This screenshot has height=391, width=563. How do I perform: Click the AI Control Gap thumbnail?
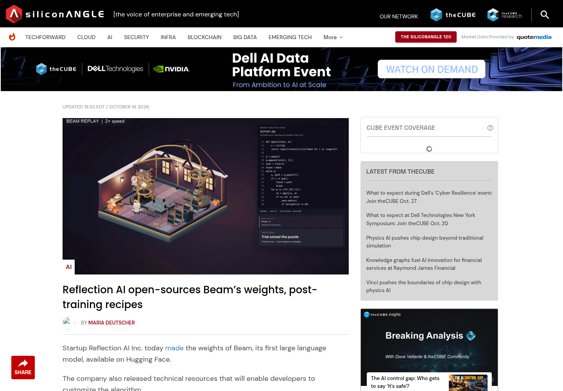[x=468, y=383]
